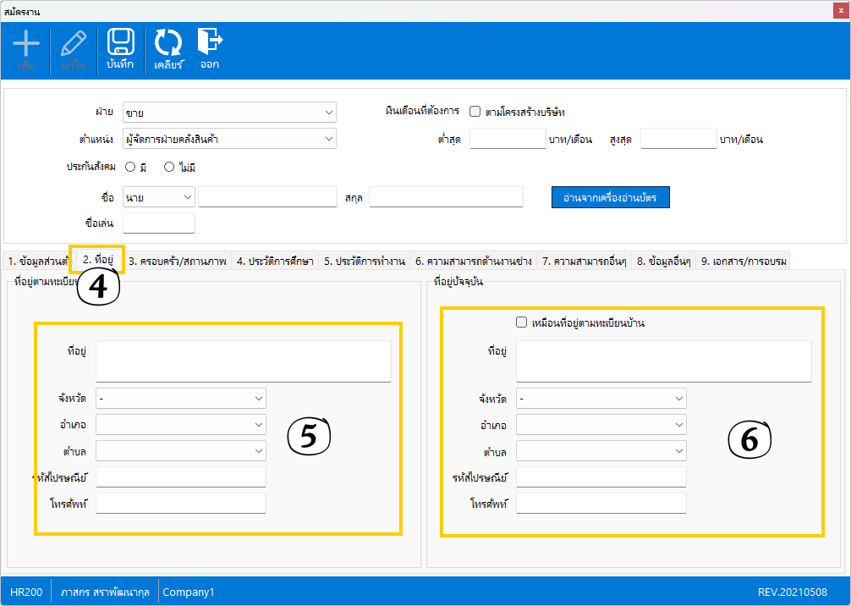This screenshot has height=606, width=851.
Task: Select the ไม่มี social security radio button
Action: 169,168
